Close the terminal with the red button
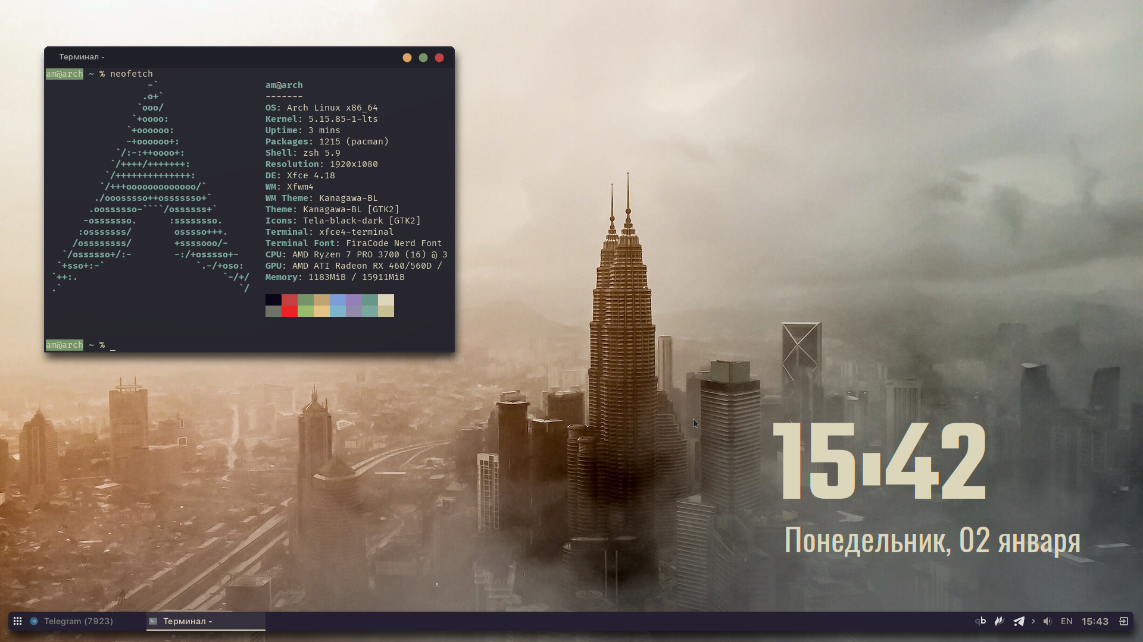The image size is (1143, 642). click(x=439, y=58)
